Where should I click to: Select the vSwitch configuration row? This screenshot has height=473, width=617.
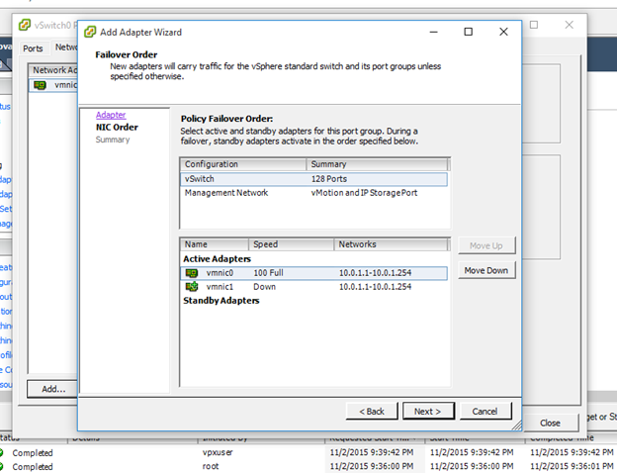[313, 179]
